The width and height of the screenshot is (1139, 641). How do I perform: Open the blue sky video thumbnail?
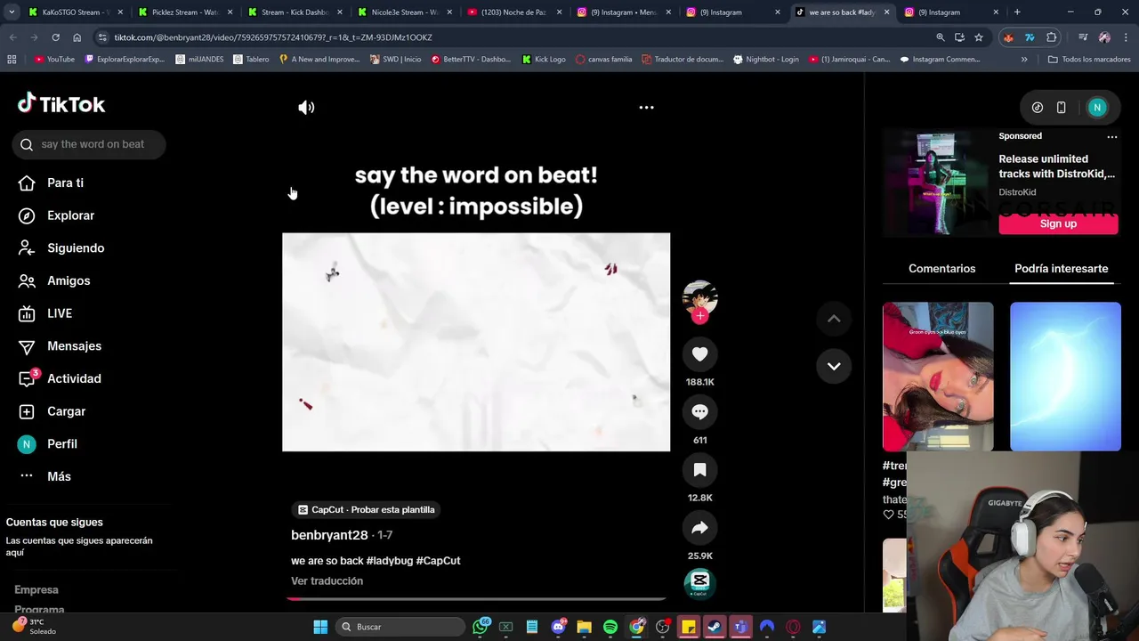tap(1065, 377)
